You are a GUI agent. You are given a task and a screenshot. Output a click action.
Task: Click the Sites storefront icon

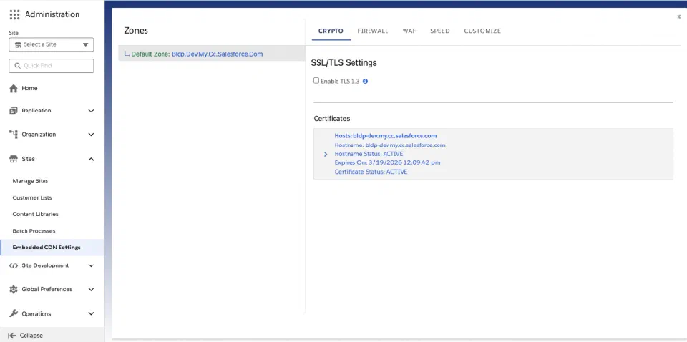(x=13, y=159)
